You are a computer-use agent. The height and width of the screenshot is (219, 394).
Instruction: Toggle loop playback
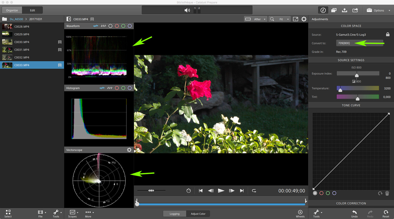click(254, 191)
